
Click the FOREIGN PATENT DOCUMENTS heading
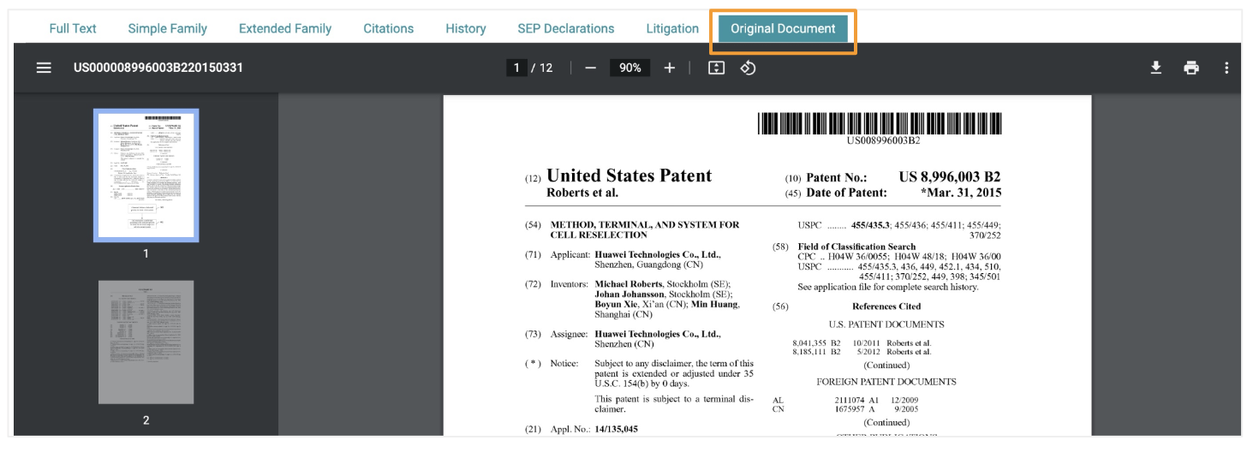[x=886, y=382]
